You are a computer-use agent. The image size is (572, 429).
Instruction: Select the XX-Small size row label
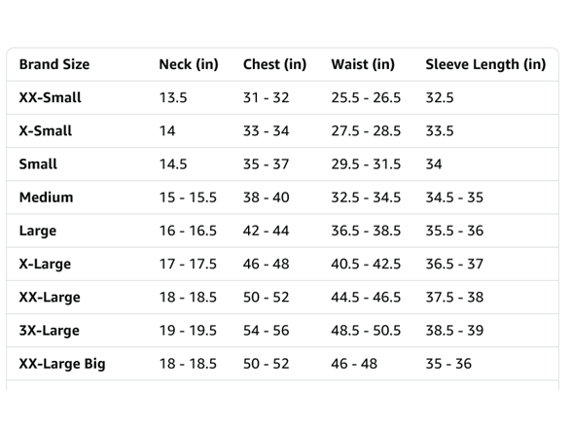coord(50,97)
